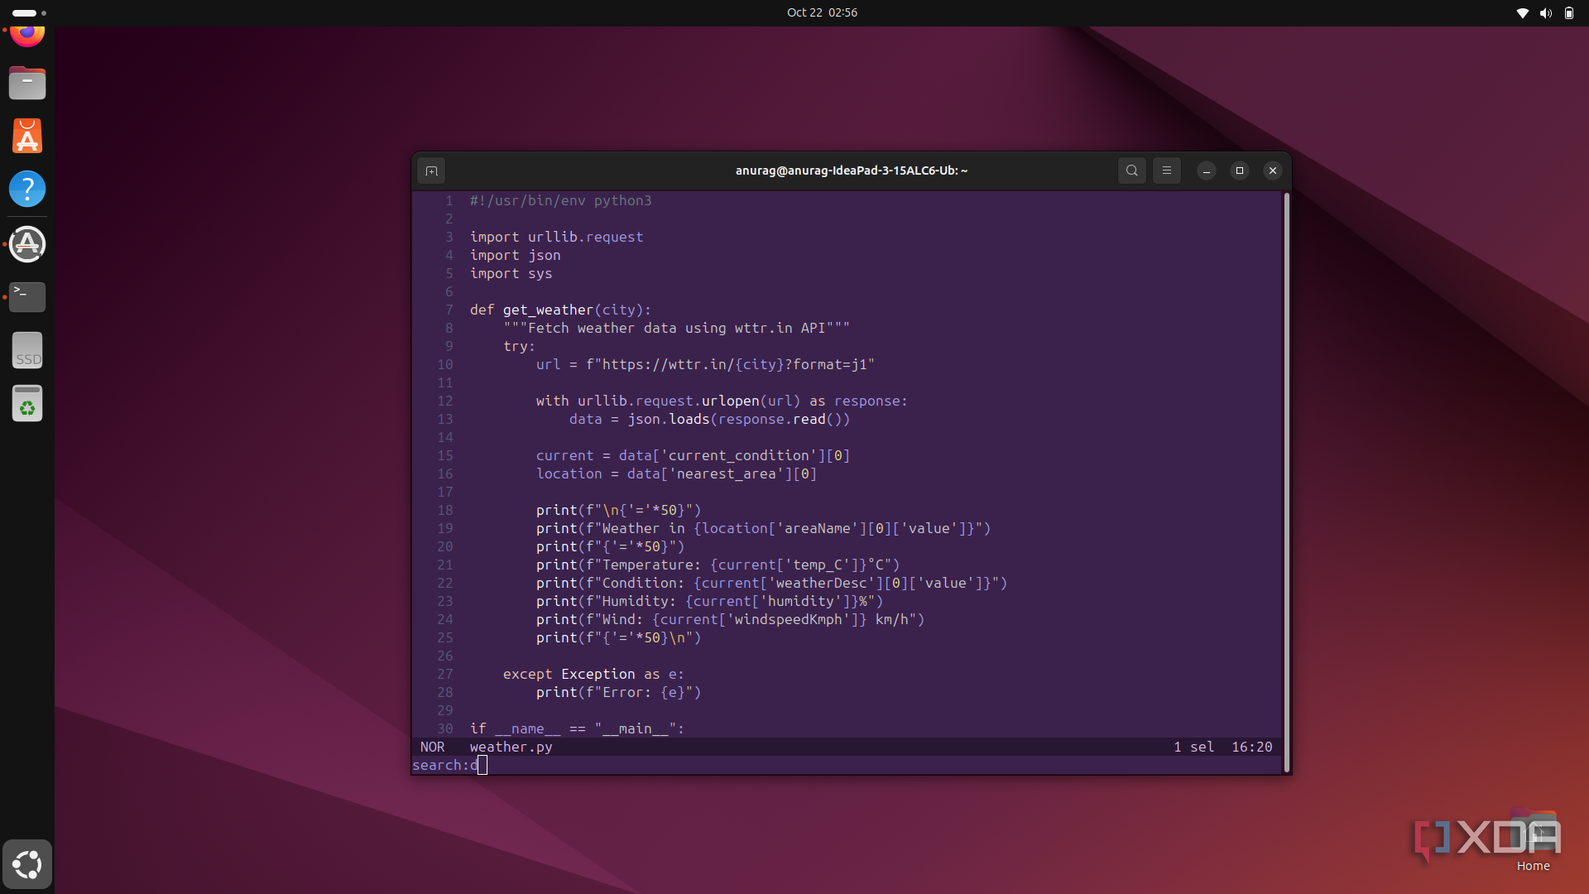Open the SSD drive in the dock
1589x894 pixels.
click(27, 350)
